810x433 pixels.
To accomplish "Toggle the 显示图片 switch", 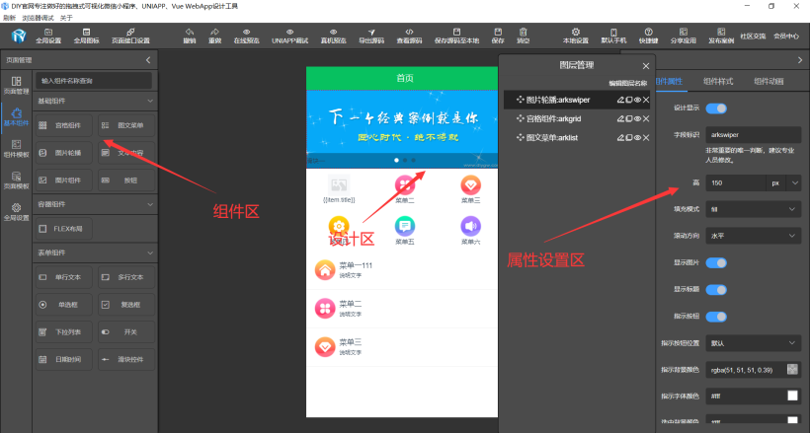I will point(715,262).
